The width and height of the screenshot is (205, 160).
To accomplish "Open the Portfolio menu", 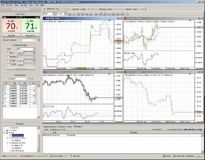I will (x=9, y=5).
